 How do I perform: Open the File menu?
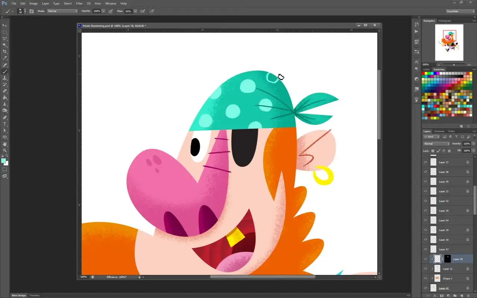point(14,3)
